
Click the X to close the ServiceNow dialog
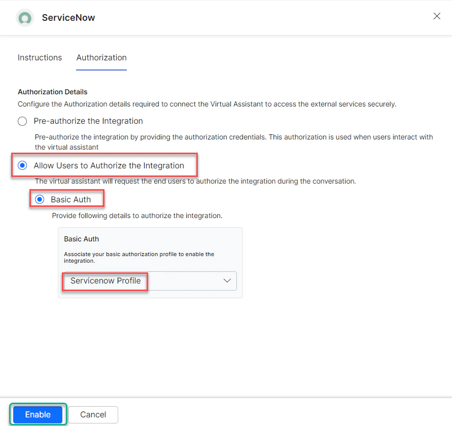click(x=437, y=16)
